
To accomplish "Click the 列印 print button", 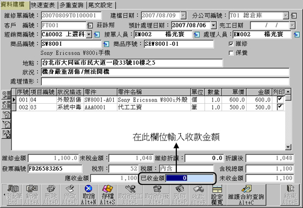I will coord(180,195).
